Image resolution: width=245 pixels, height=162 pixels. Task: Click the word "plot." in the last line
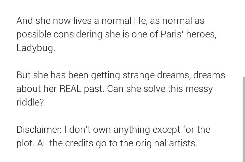pyautogui.click(x=25, y=144)
